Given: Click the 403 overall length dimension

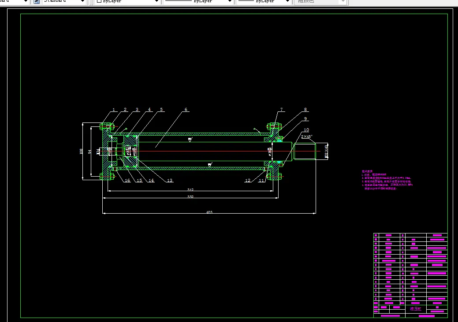Looking at the screenshot, I should 209,212.
